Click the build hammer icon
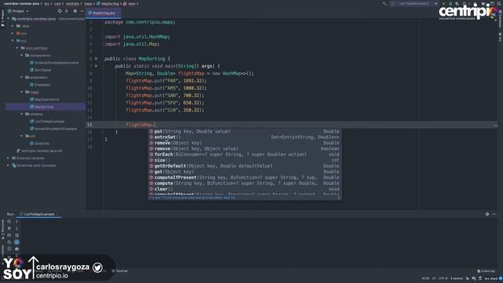Viewport: 503px width, 283px height. [384, 3]
